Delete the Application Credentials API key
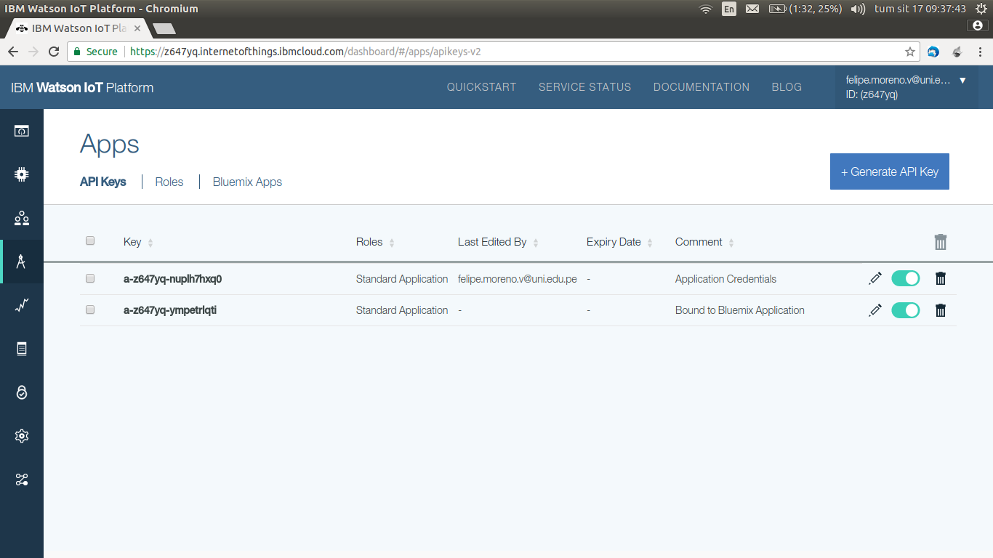 [941, 278]
